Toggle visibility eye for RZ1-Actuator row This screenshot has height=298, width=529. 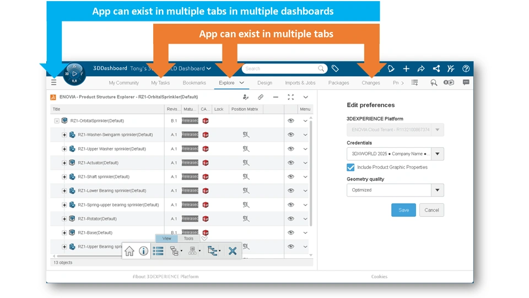[291, 163]
